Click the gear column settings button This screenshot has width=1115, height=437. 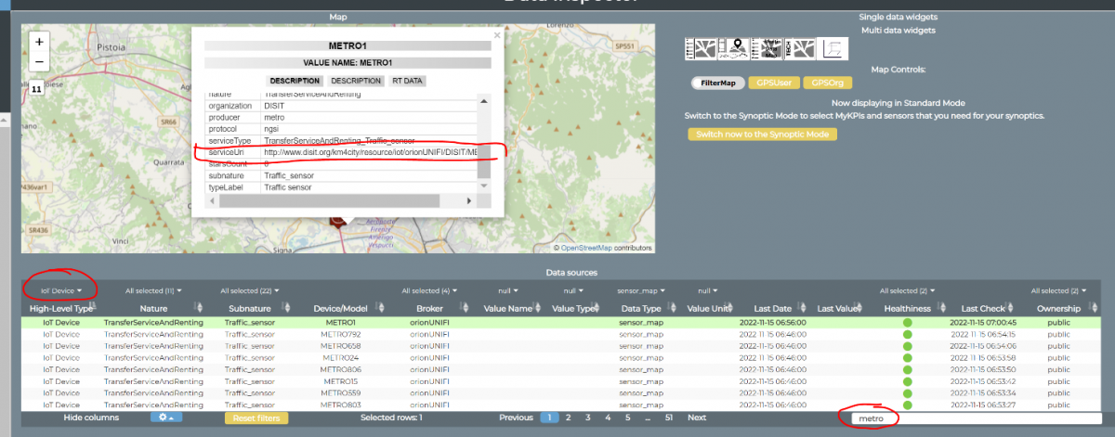(166, 418)
